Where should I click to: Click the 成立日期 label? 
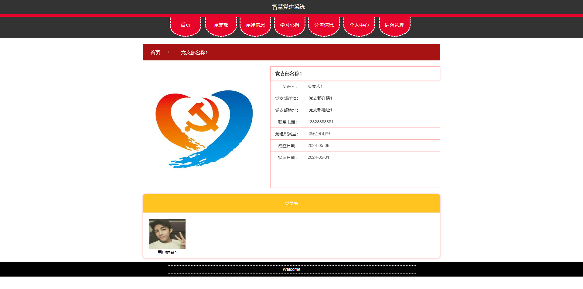[288, 146]
